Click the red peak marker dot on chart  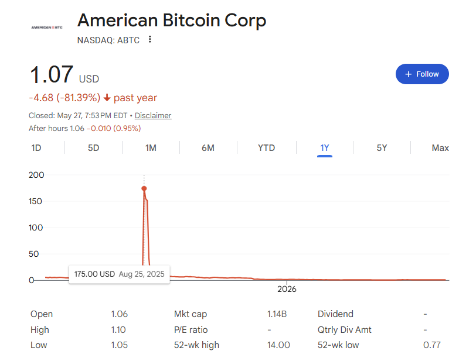(x=144, y=188)
